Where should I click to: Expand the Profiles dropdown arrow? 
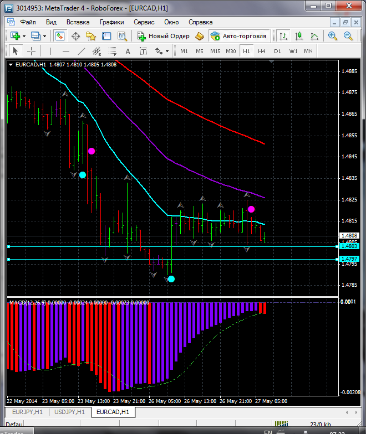[44, 37]
